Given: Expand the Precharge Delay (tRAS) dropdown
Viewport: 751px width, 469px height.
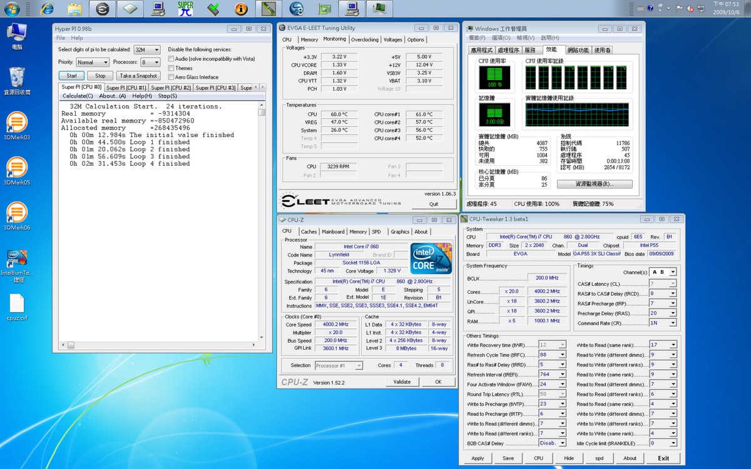Looking at the screenshot, I should (663, 313).
